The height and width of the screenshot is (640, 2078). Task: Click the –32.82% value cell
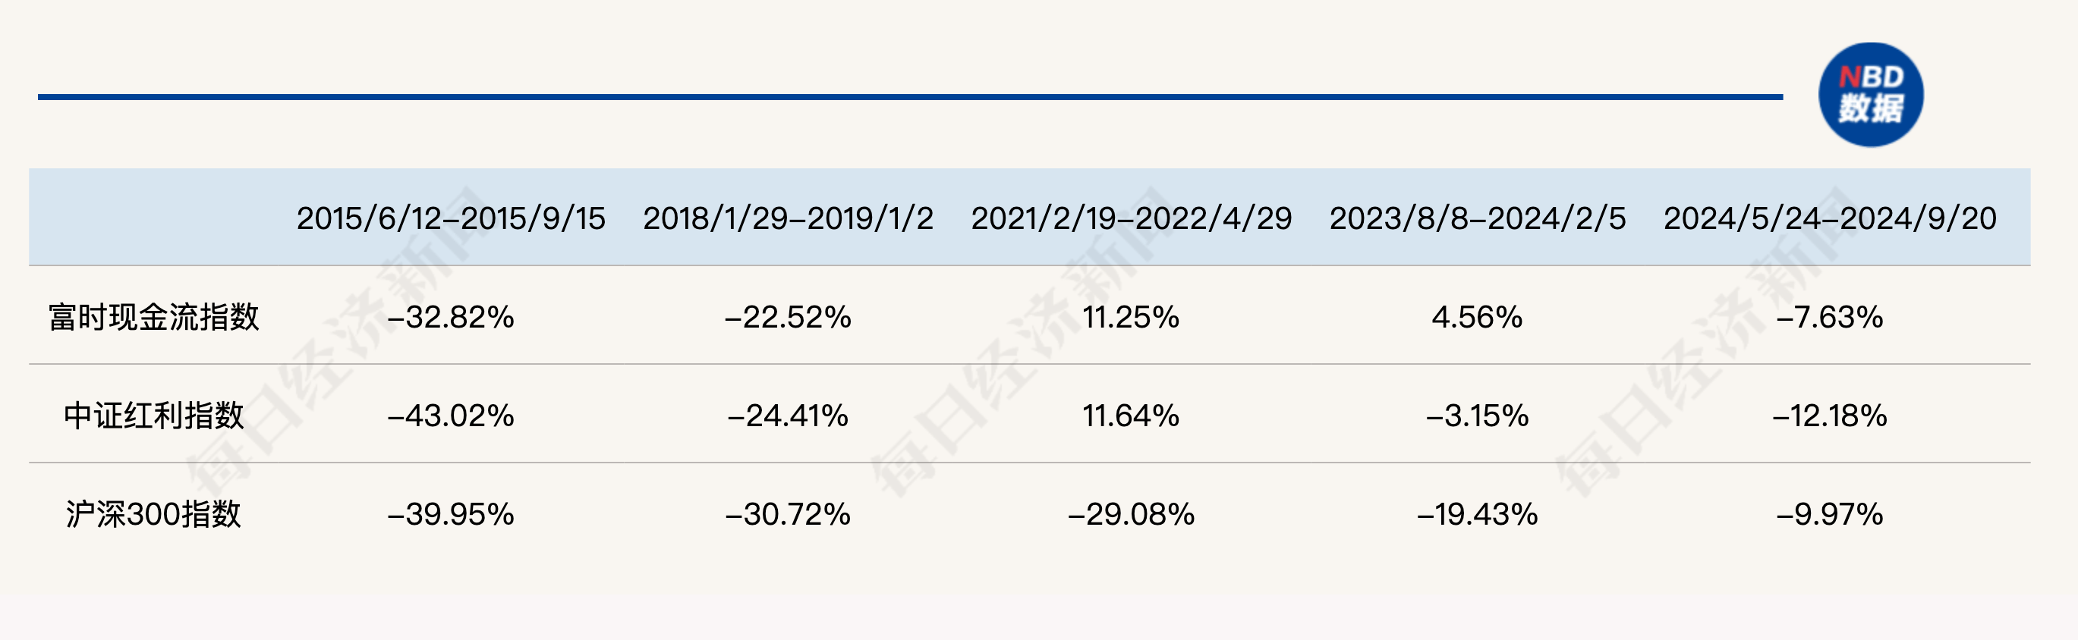click(x=450, y=317)
